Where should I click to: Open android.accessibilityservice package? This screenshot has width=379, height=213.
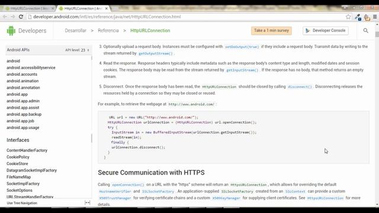31,67
